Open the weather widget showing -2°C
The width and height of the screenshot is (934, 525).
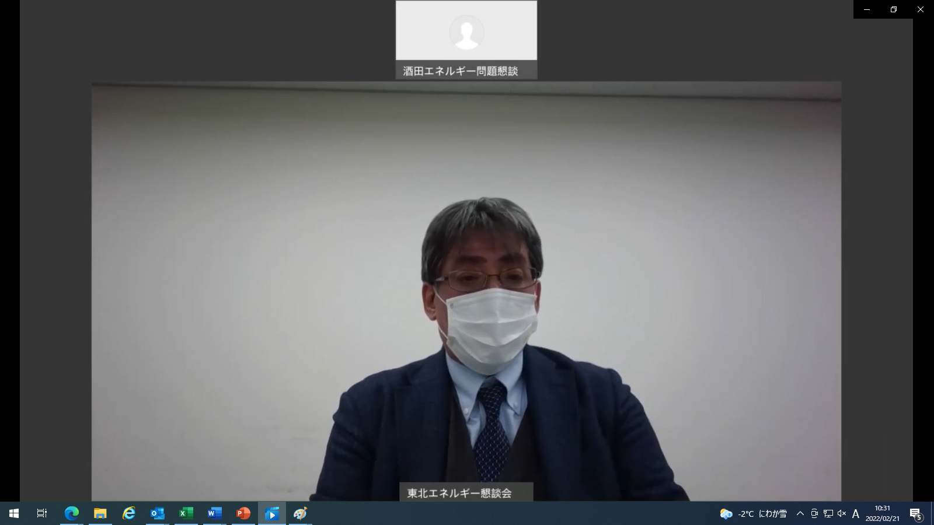pyautogui.click(x=753, y=514)
